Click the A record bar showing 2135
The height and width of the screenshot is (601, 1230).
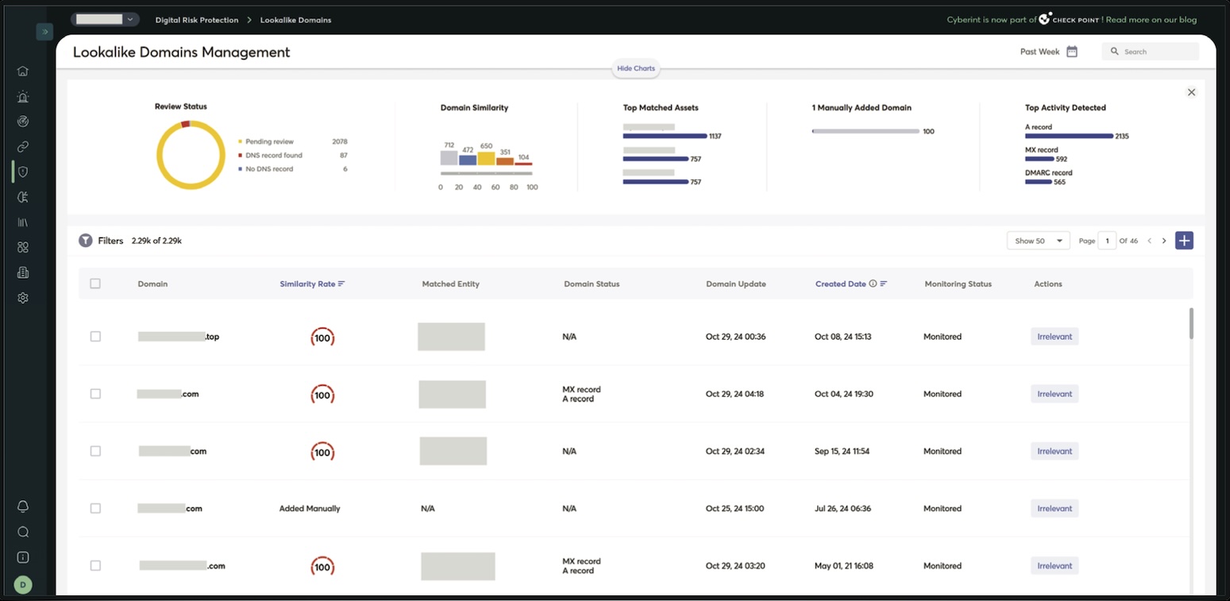1069,136
